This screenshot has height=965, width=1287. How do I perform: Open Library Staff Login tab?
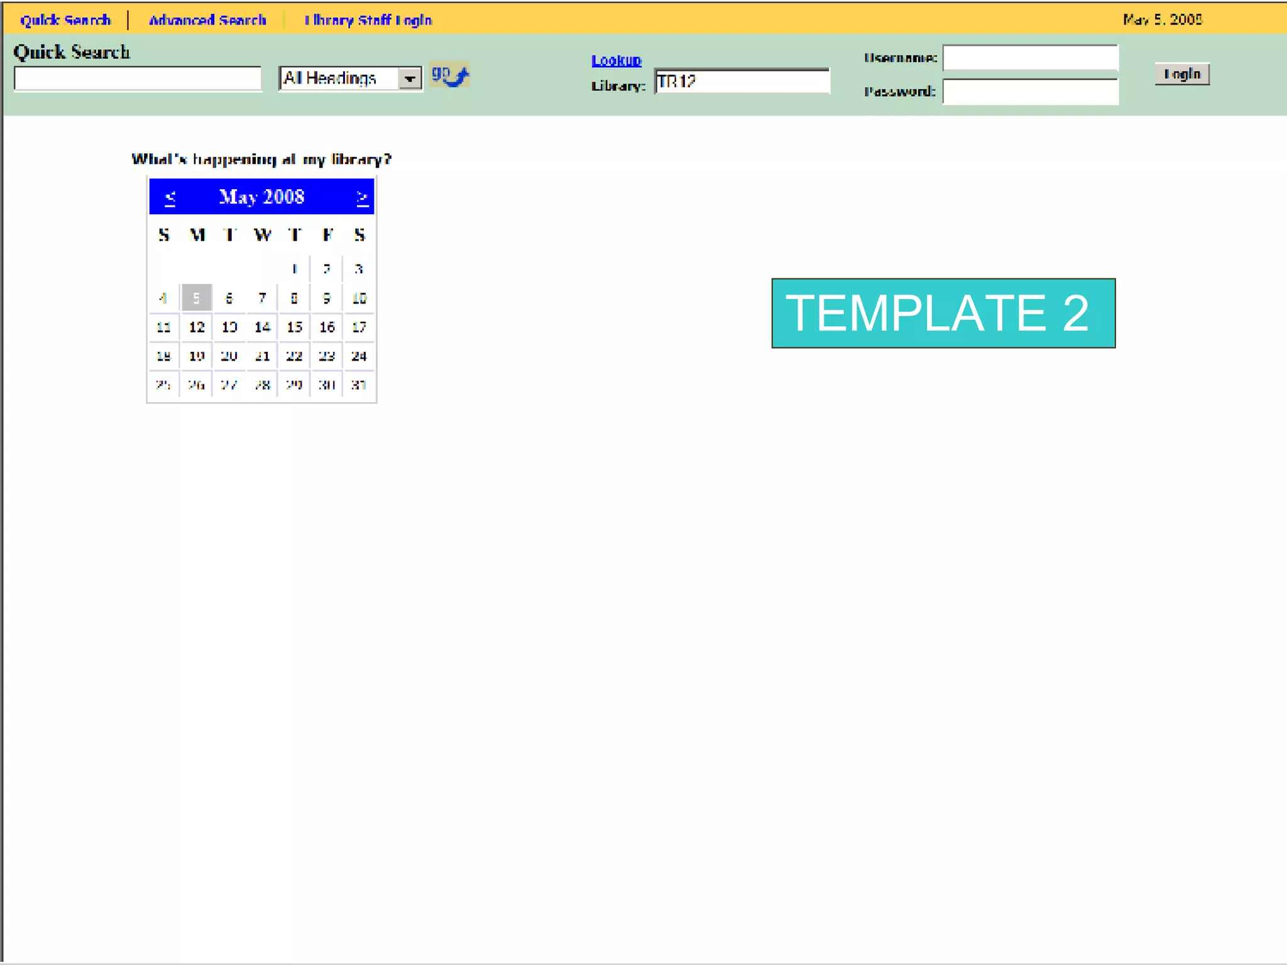368,20
